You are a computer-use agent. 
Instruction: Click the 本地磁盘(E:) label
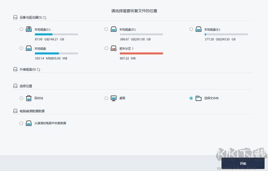pyautogui.click(x=212, y=29)
